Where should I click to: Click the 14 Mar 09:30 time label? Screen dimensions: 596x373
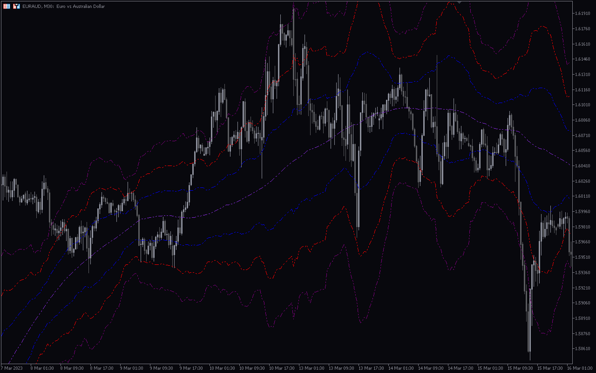tap(431, 368)
